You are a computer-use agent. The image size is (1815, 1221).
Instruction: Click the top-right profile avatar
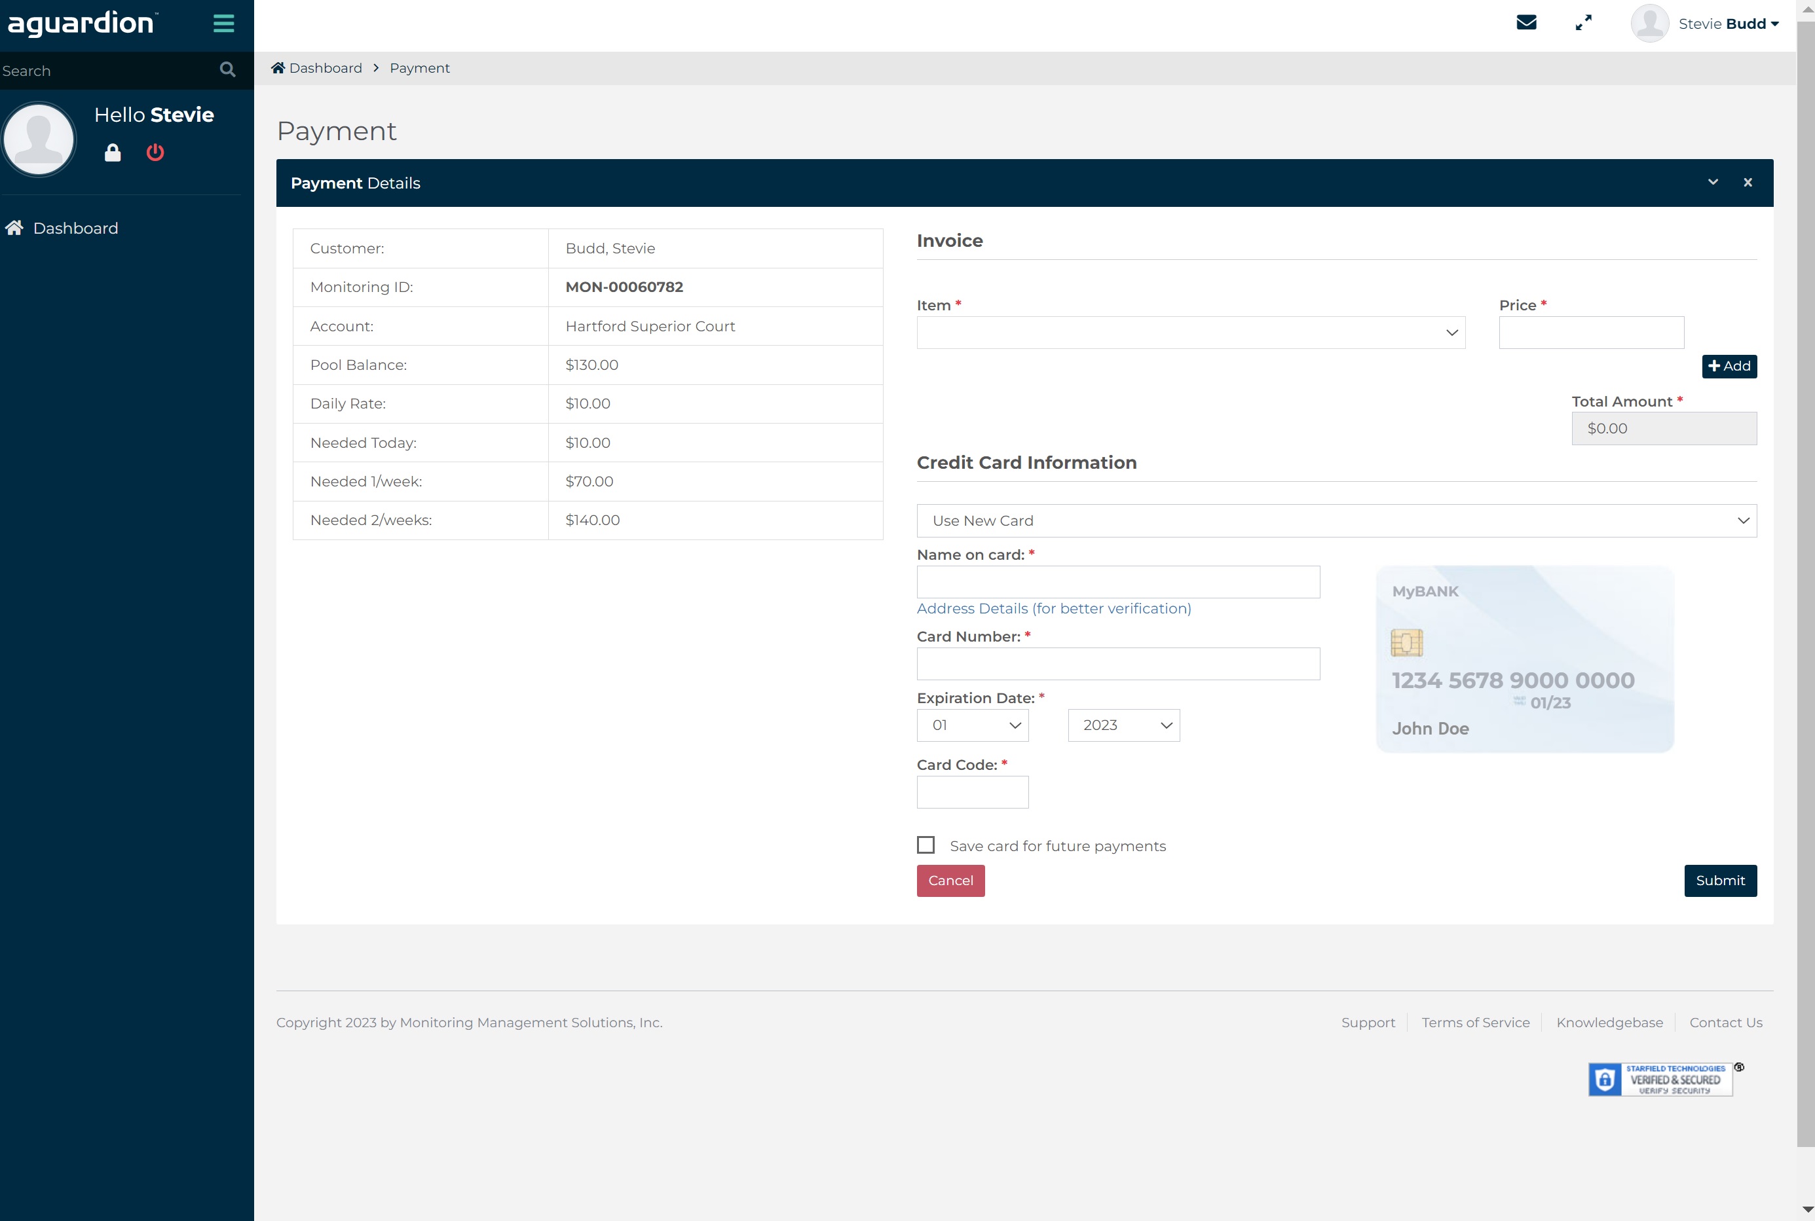click(1651, 24)
